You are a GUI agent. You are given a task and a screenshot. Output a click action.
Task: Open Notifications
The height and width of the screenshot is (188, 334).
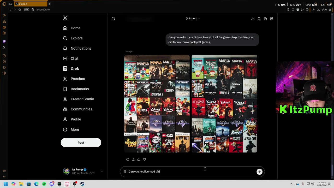77,48
